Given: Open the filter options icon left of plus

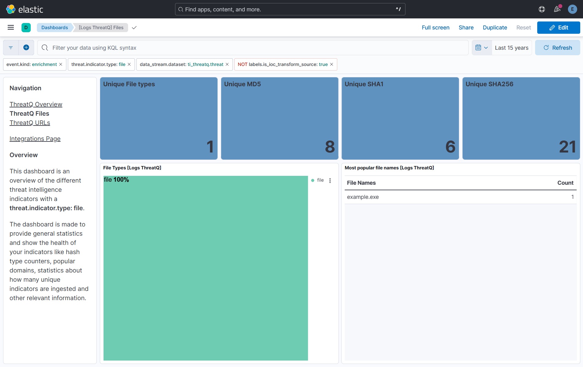Looking at the screenshot, I should click(11, 48).
